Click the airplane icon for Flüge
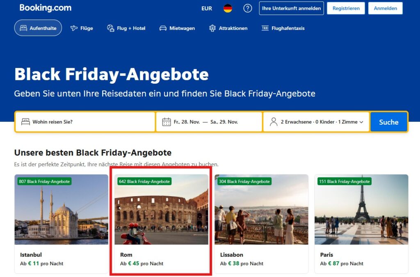The image size is (420, 277). [x=74, y=28]
